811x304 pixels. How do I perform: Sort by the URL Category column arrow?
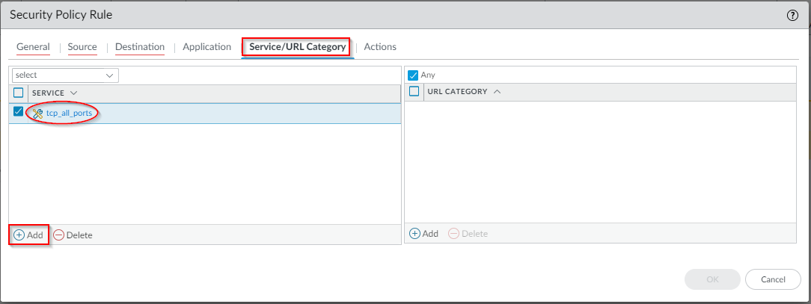(x=498, y=92)
